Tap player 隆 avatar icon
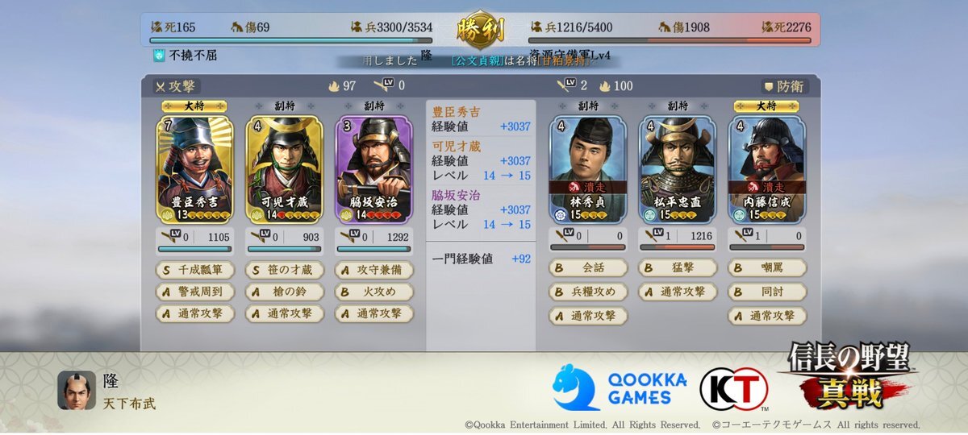Viewport: 968px width, 435px height. pos(77,390)
